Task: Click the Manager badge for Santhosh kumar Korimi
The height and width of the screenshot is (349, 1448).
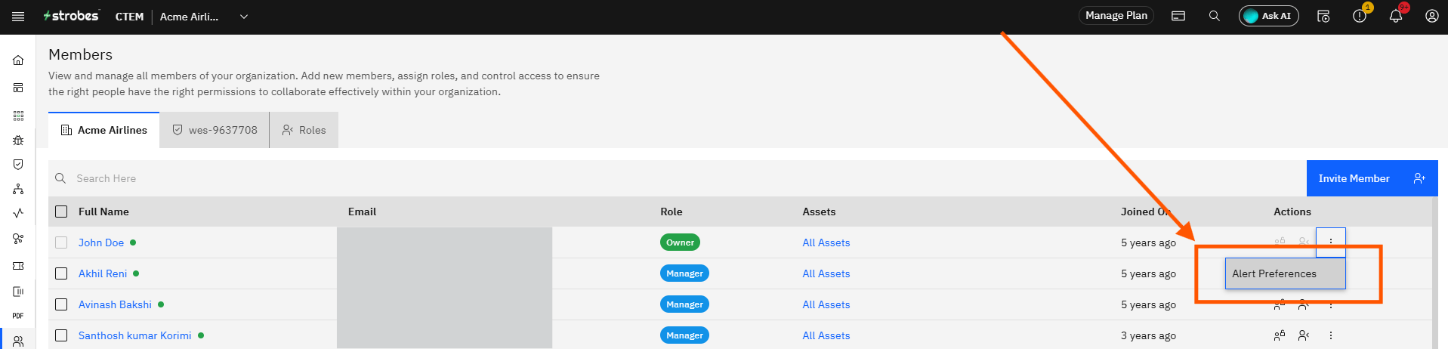Action: [x=684, y=335]
